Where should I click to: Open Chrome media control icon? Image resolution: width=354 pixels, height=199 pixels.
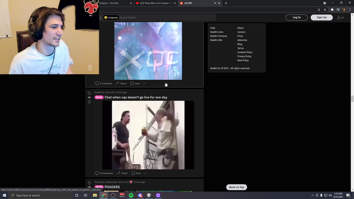click(338, 10)
